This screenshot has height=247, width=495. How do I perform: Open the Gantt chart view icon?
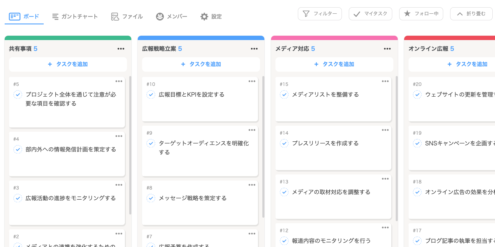[55, 17]
